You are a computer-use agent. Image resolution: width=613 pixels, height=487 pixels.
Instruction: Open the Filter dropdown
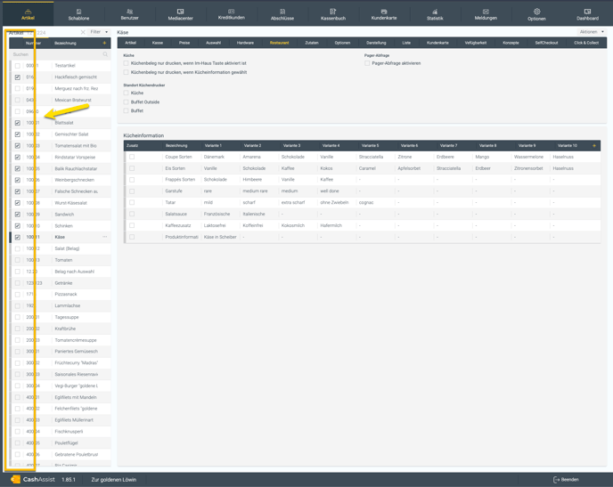98,32
